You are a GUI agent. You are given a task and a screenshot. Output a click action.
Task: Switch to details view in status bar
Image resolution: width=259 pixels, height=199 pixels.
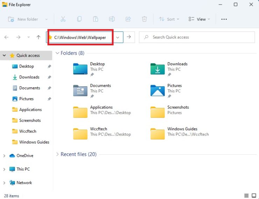[x=246, y=196]
